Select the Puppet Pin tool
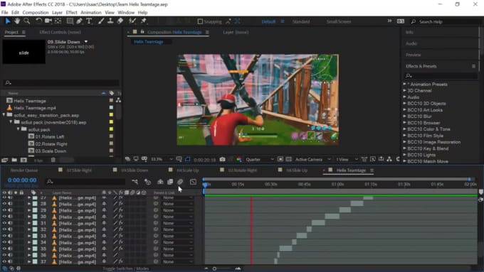This screenshot has height=272, width=484. tap(144, 21)
